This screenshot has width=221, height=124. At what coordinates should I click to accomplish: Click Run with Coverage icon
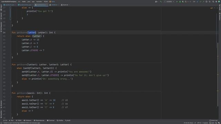[183, 1]
